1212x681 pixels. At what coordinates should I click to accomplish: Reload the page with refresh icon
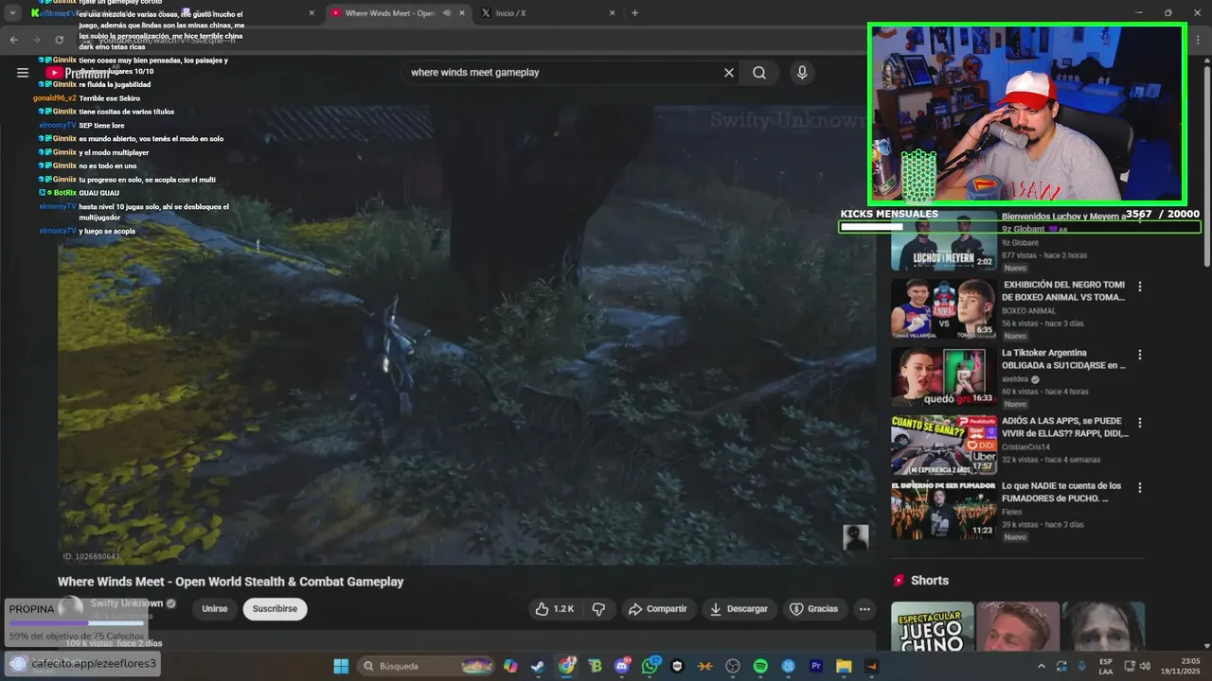click(x=59, y=40)
